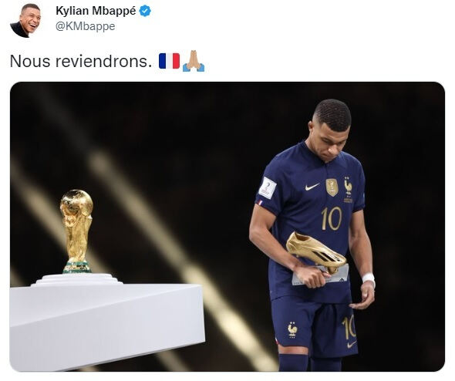
Task: Click the Nike swoosh on shorts
Action: click(352, 345)
